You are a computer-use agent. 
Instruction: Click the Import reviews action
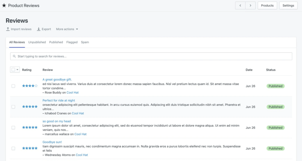click(19, 29)
